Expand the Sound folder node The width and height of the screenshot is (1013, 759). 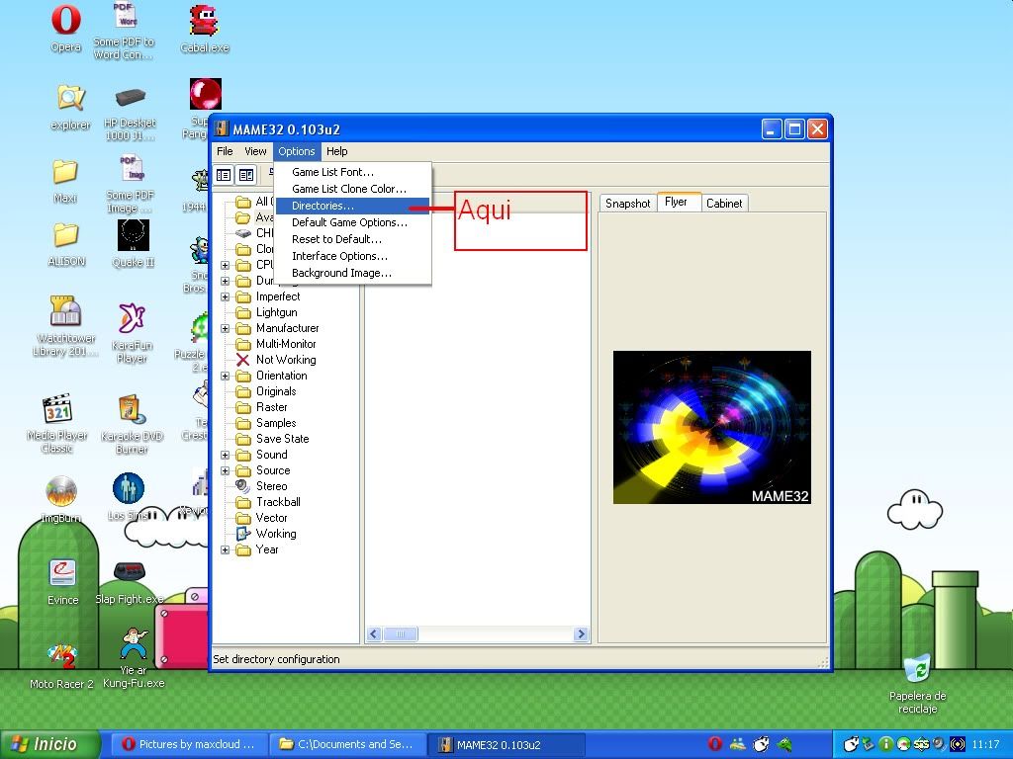pos(225,455)
